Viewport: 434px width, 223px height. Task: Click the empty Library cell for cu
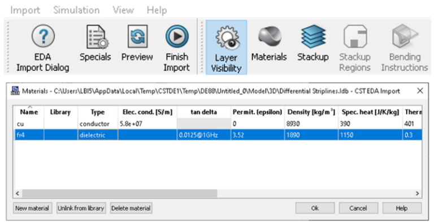60,124
